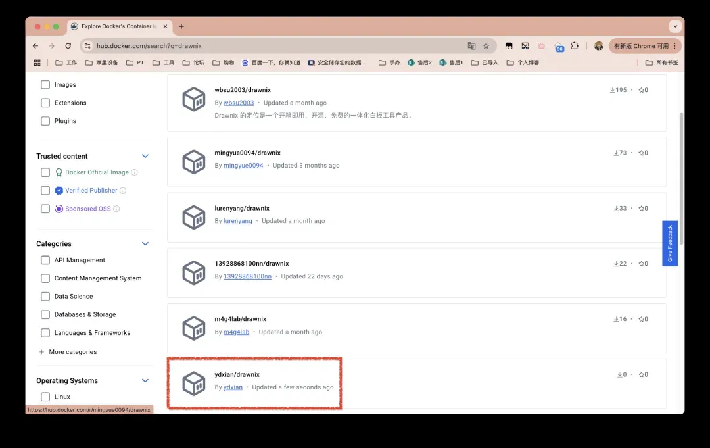Viewport: 710px width, 448px height.
Task: Click the translate page icon in address bar
Action: tap(471, 46)
